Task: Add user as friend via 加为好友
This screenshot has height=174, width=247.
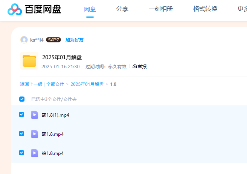Action: (x=74, y=40)
